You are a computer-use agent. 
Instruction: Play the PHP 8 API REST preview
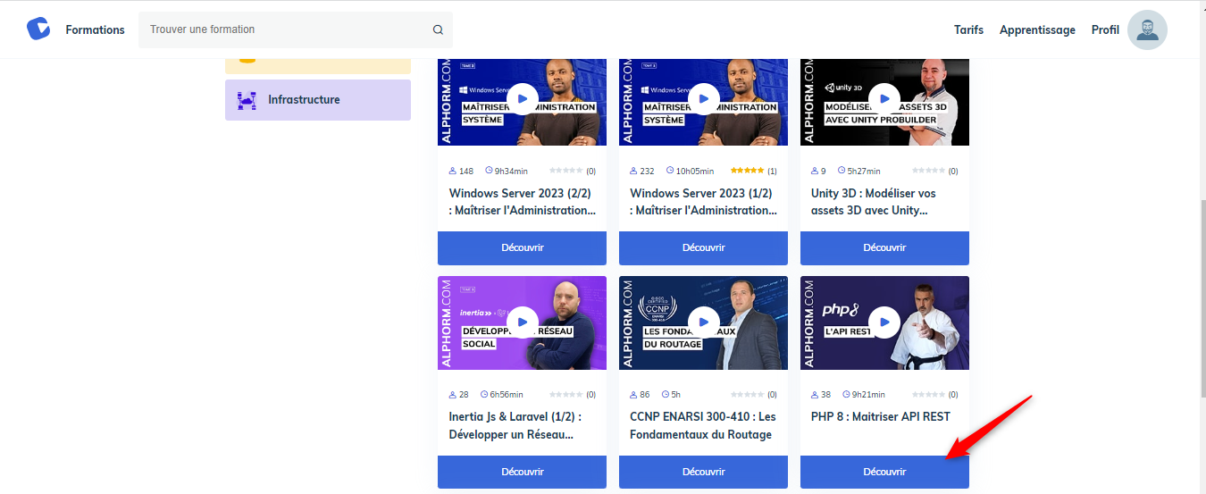[x=884, y=322]
